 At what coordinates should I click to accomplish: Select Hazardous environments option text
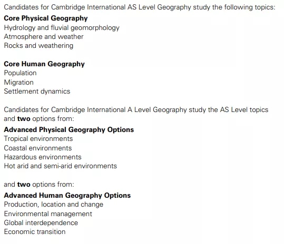click(x=43, y=157)
